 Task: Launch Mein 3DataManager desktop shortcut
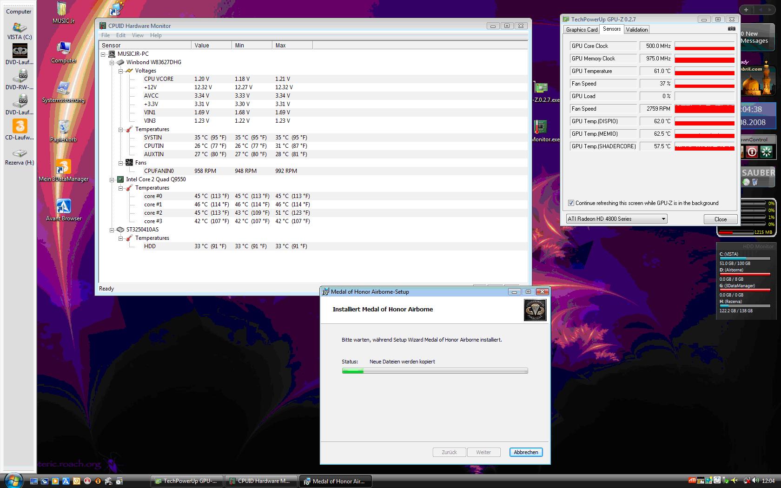point(63,171)
